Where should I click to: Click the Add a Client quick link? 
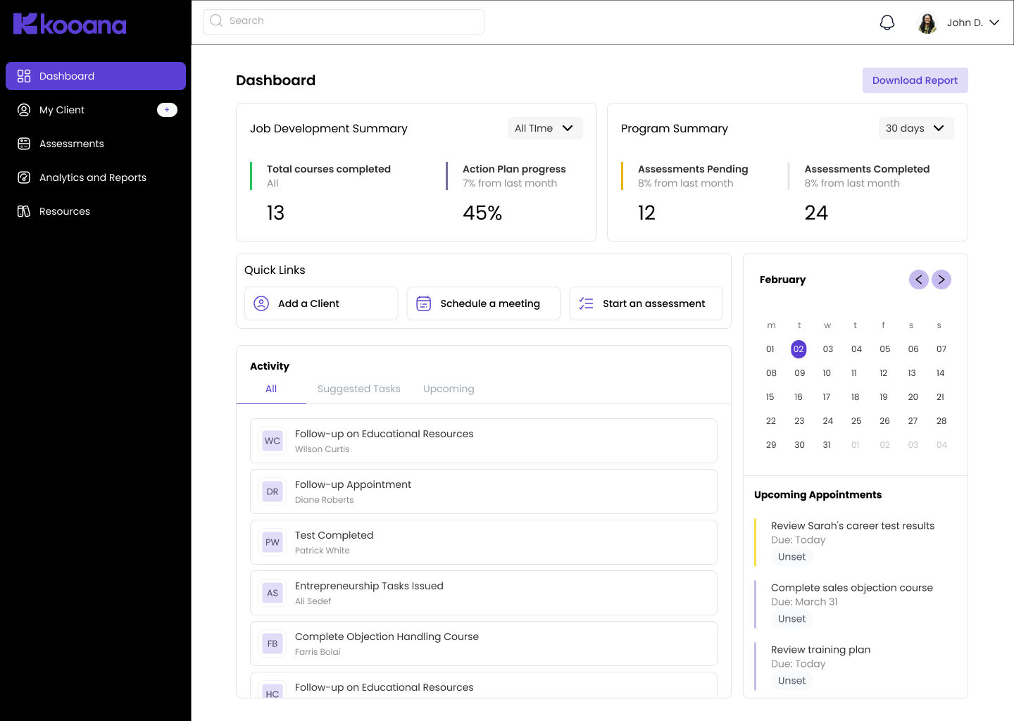tap(321, 303)
